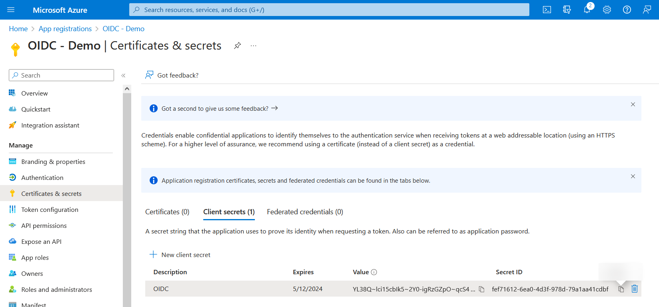Copy the Secret ID to clipboard
Screen dimensions: 659x307
[621, 289]
